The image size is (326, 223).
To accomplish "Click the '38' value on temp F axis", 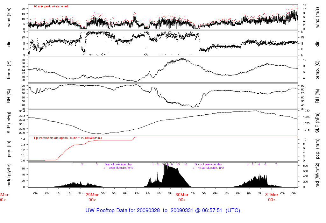I will pyautogui.click(x=23, y=80).
